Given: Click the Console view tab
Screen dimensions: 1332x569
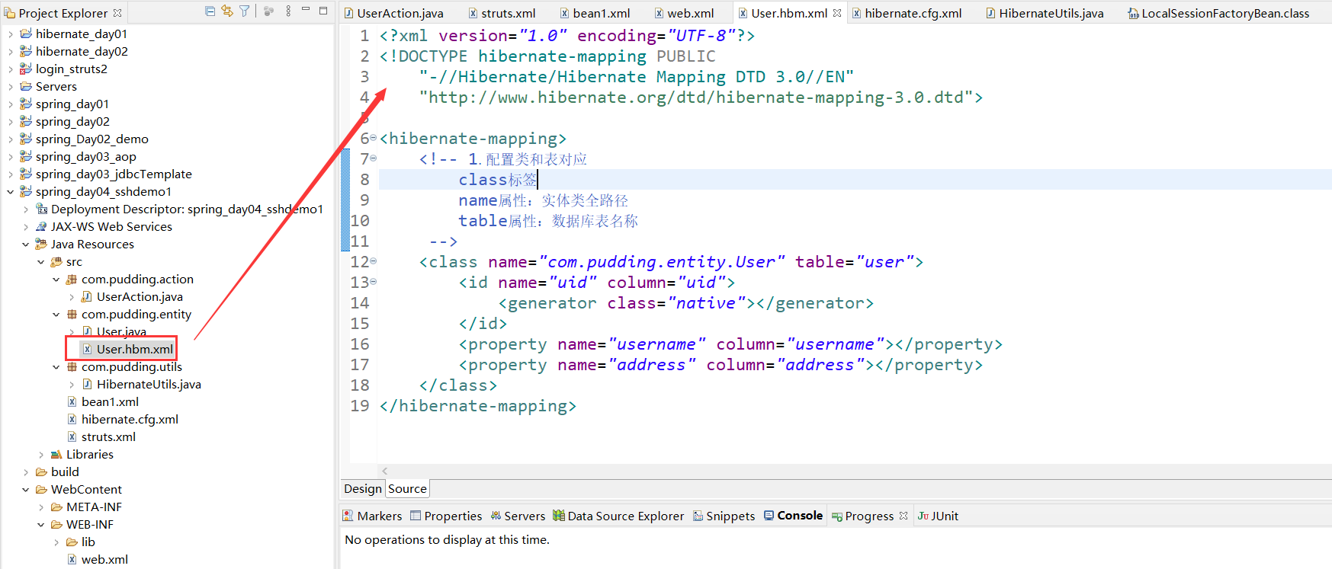Looking at the screenshot, I should click(793, 516).
